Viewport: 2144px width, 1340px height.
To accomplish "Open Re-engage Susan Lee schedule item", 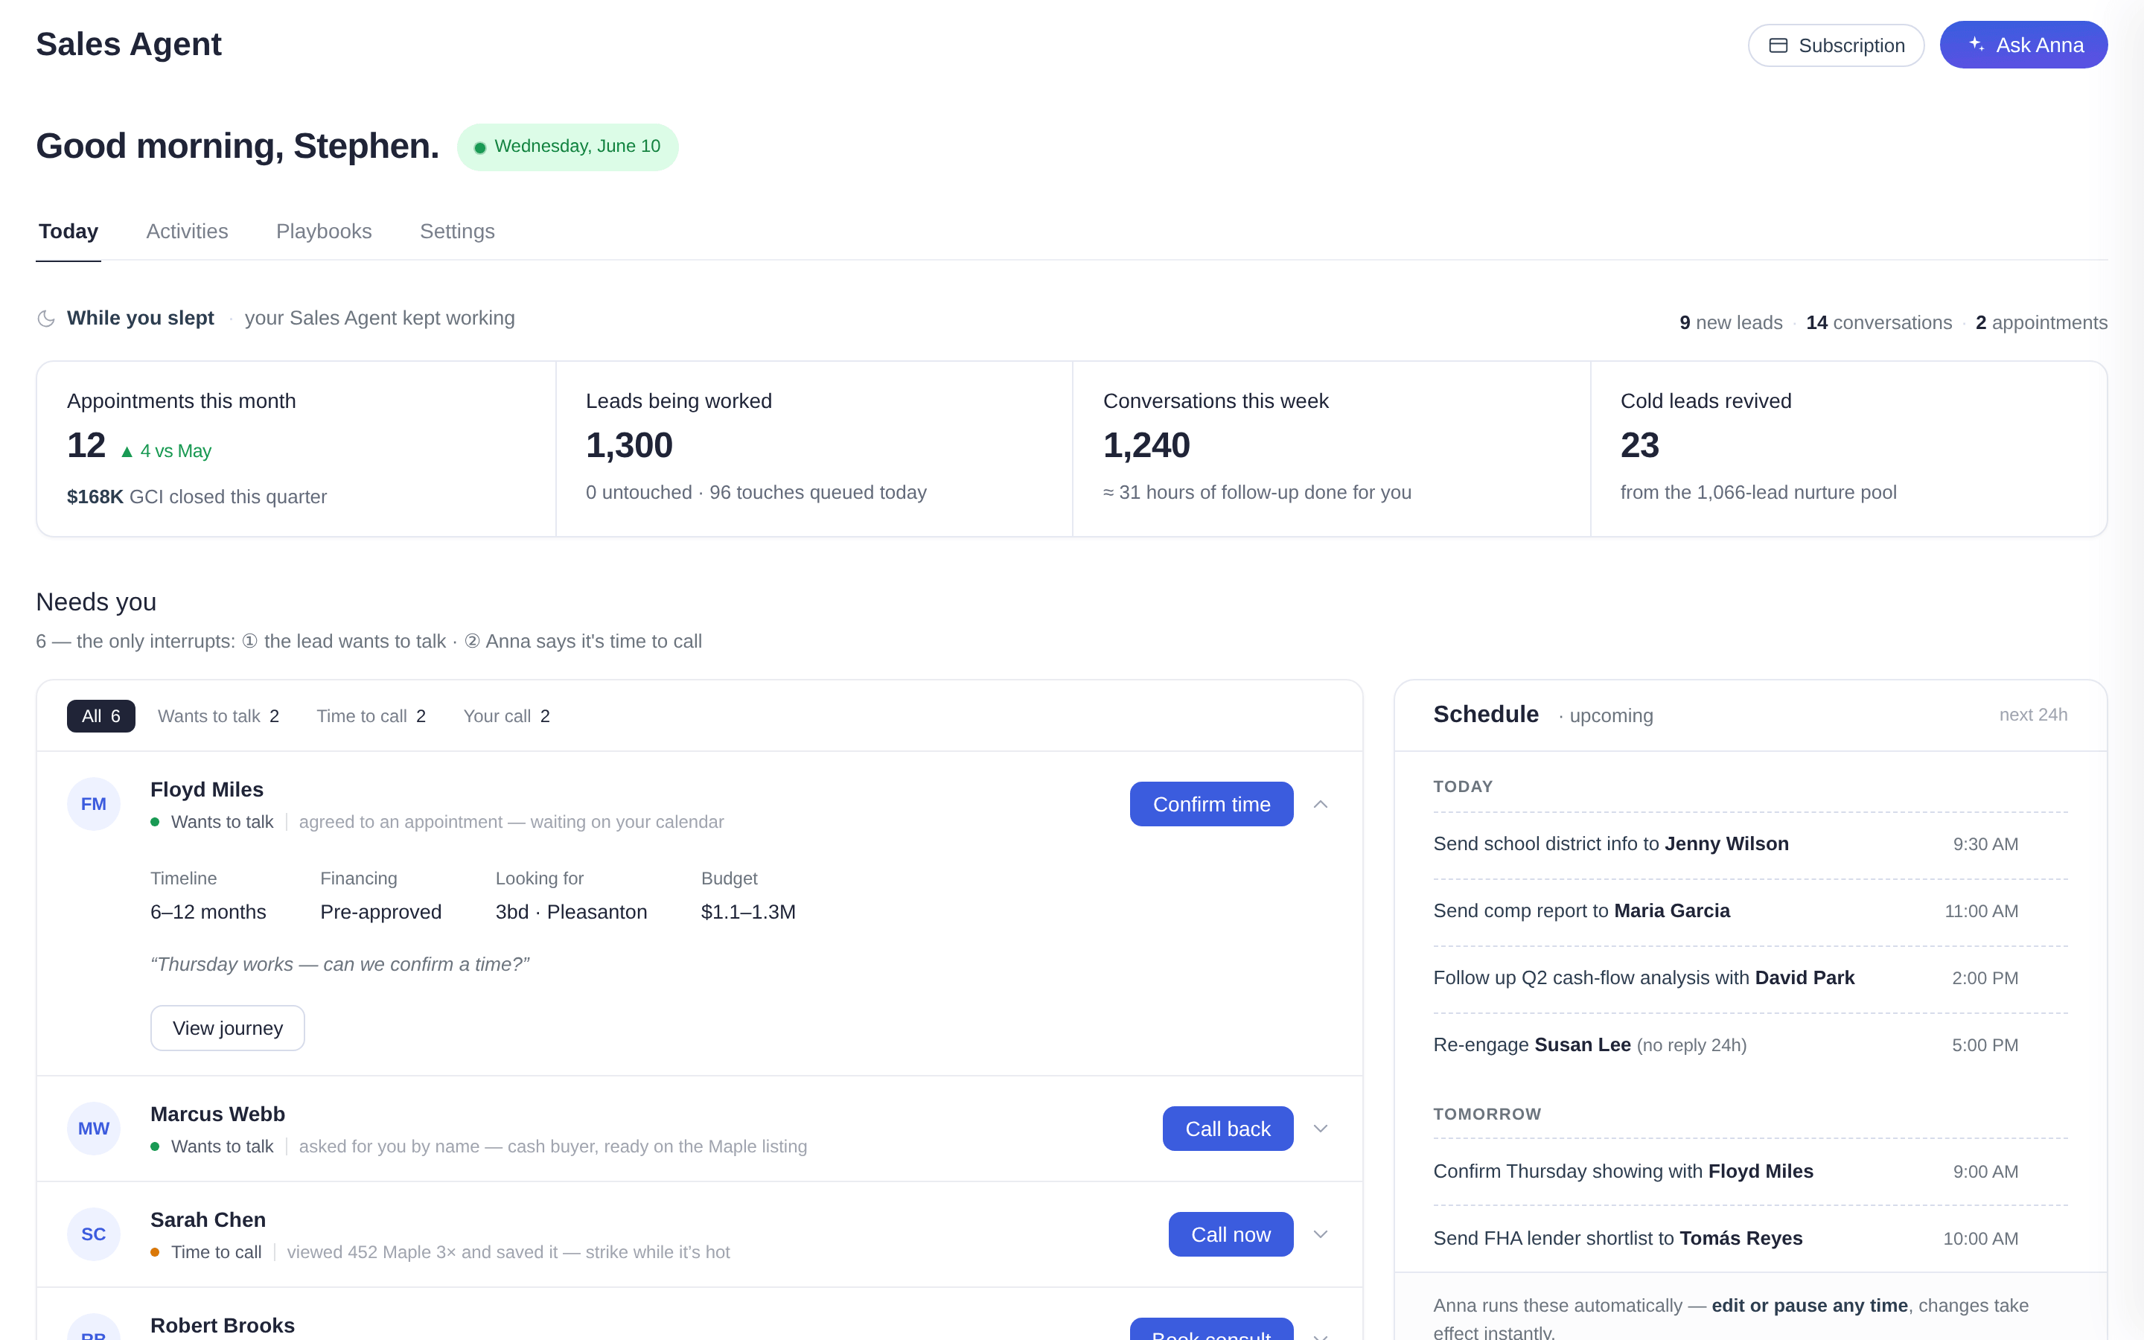I will coord(1751,1045).
